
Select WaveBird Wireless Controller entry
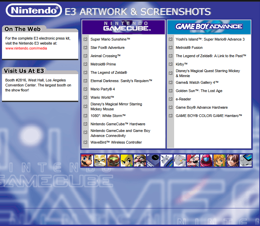pos(116,142)
